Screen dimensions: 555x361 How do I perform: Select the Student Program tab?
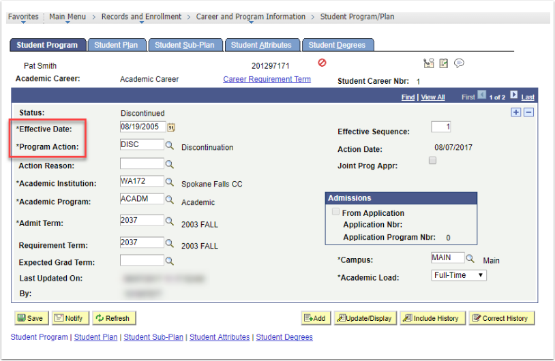(48, 45)
